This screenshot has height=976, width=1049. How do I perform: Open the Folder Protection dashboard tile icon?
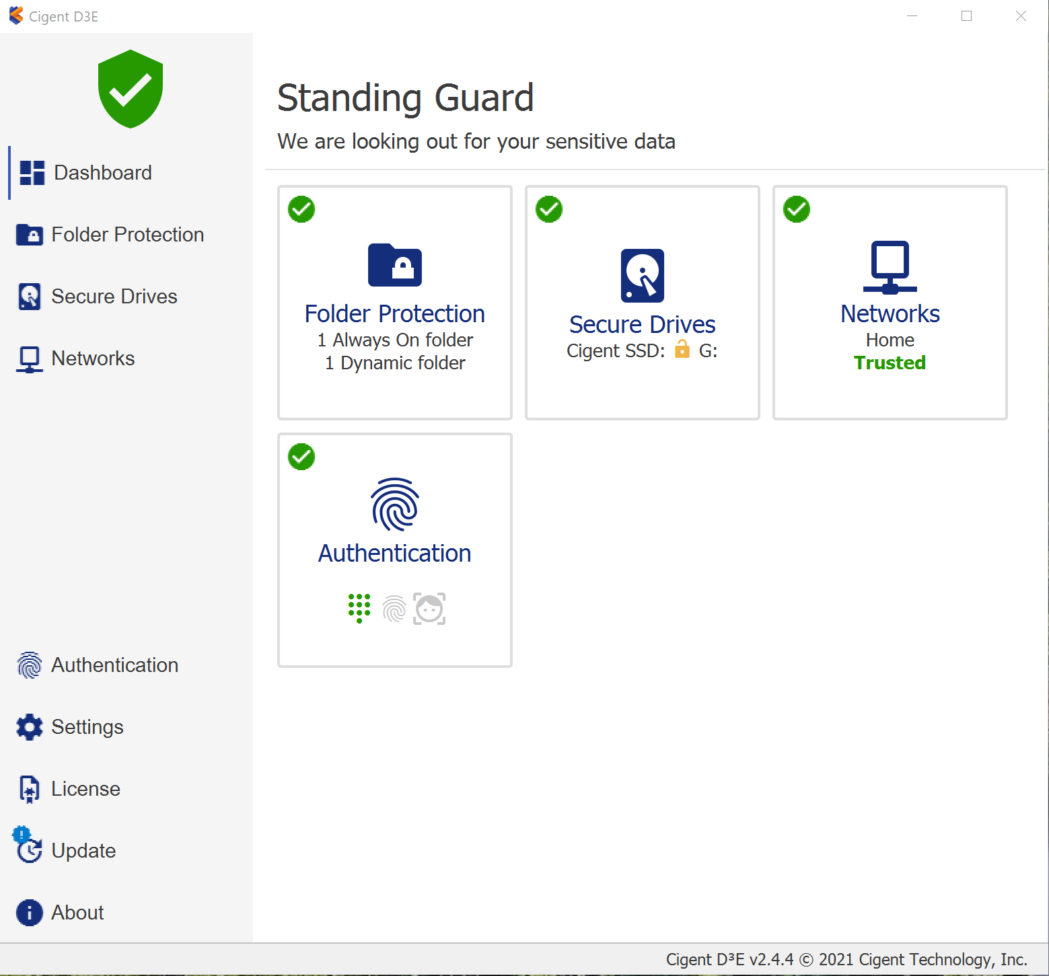pos(395,265)
